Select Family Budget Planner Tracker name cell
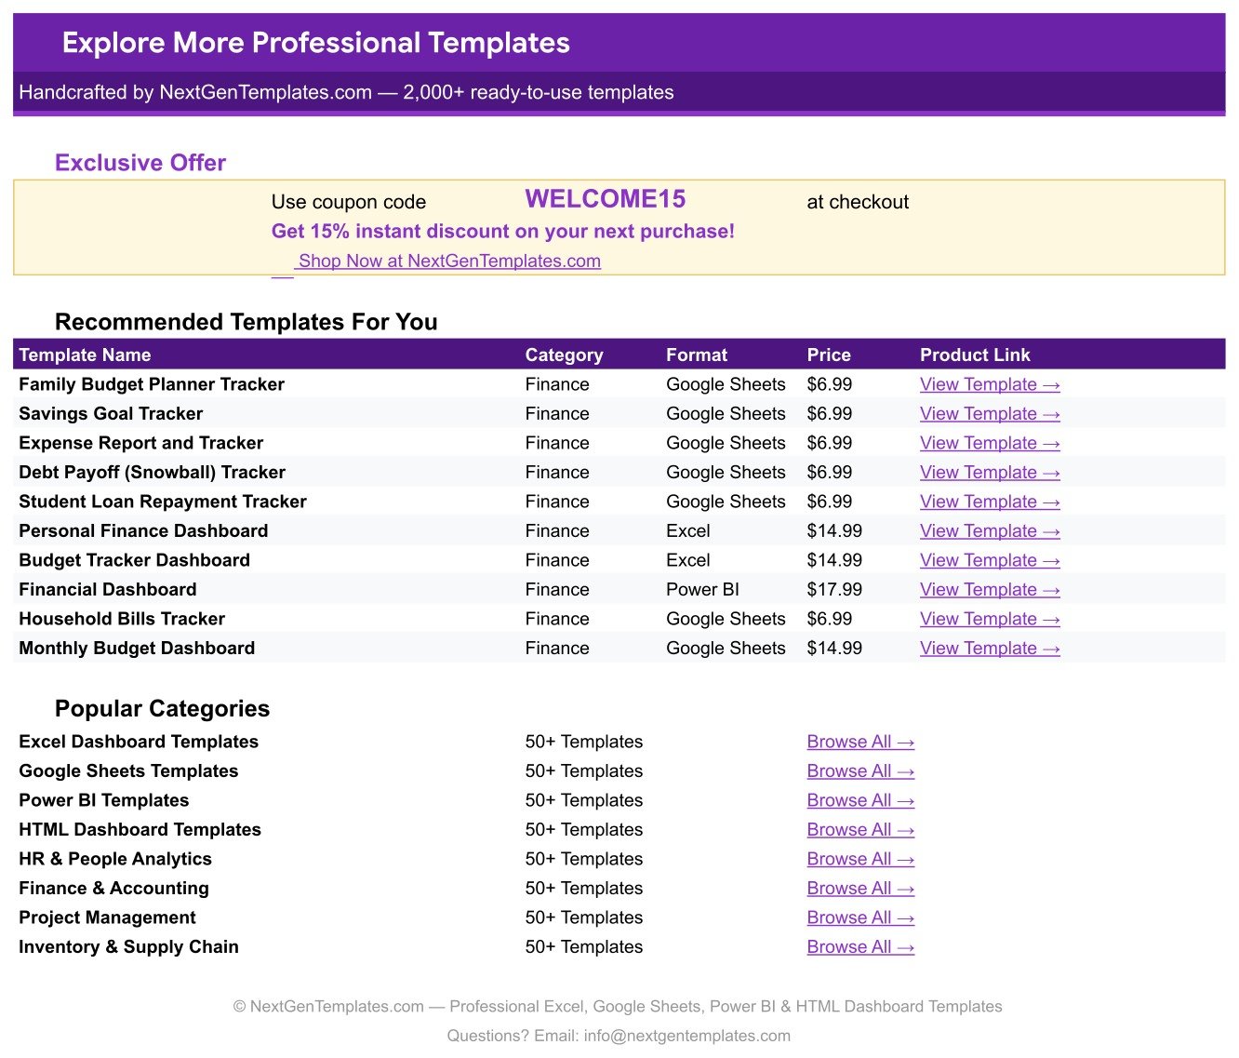Screen dimensions: 1239x1058 (x=152, y=384)
